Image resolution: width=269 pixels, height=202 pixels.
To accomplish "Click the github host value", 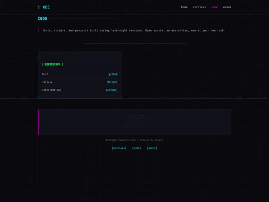I will 113,74.
